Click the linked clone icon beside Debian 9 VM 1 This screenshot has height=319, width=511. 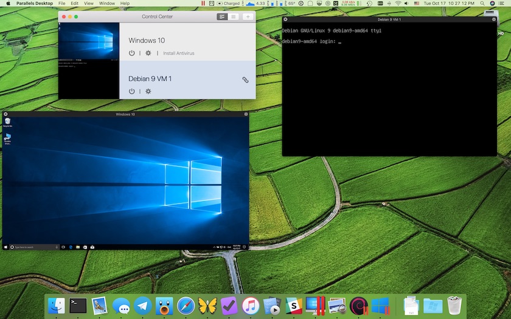click(x=245, y=80)
